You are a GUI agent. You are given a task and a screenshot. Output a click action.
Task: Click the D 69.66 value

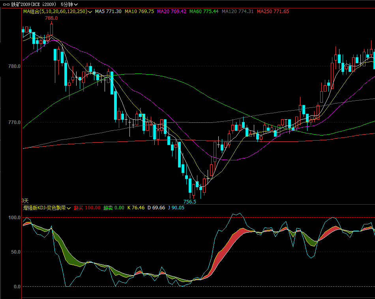pyautogui.click(x=156, y=208)
